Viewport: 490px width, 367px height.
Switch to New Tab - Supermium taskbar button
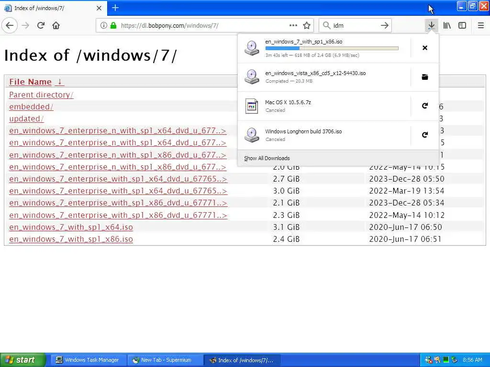(165, 360)
